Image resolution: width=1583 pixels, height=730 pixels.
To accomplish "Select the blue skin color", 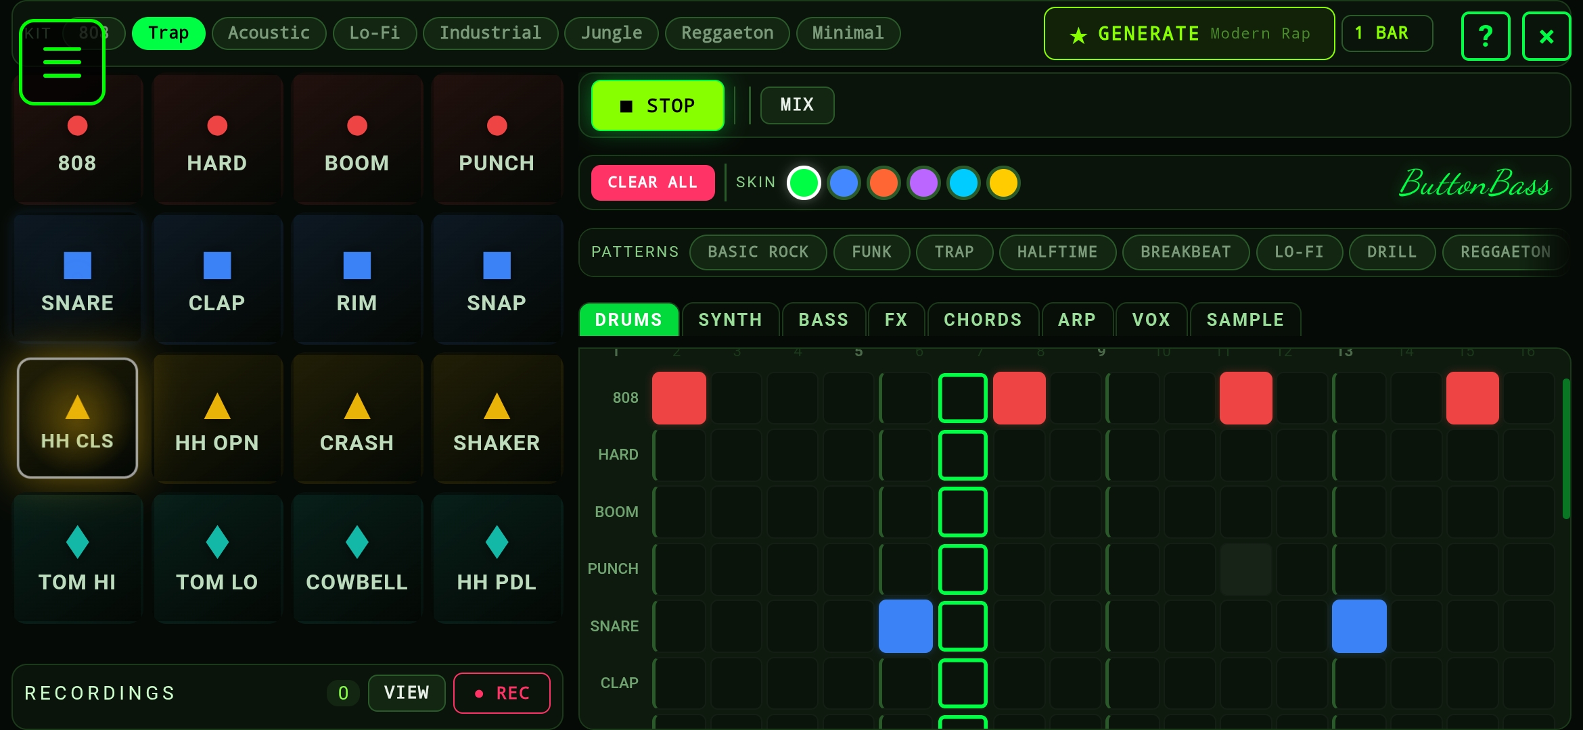I will pos(844,182).
